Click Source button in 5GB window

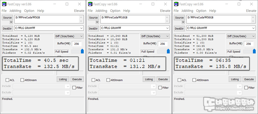point(7,18)
